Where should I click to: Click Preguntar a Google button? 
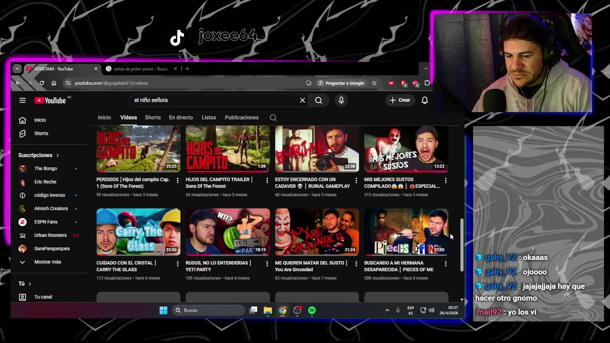[341, 83]
